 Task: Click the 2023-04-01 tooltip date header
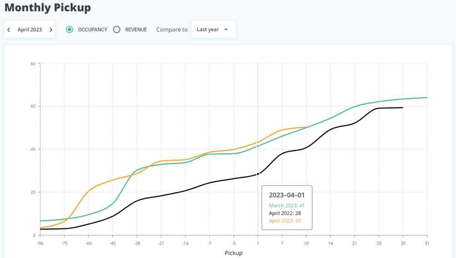click(287, 195)
